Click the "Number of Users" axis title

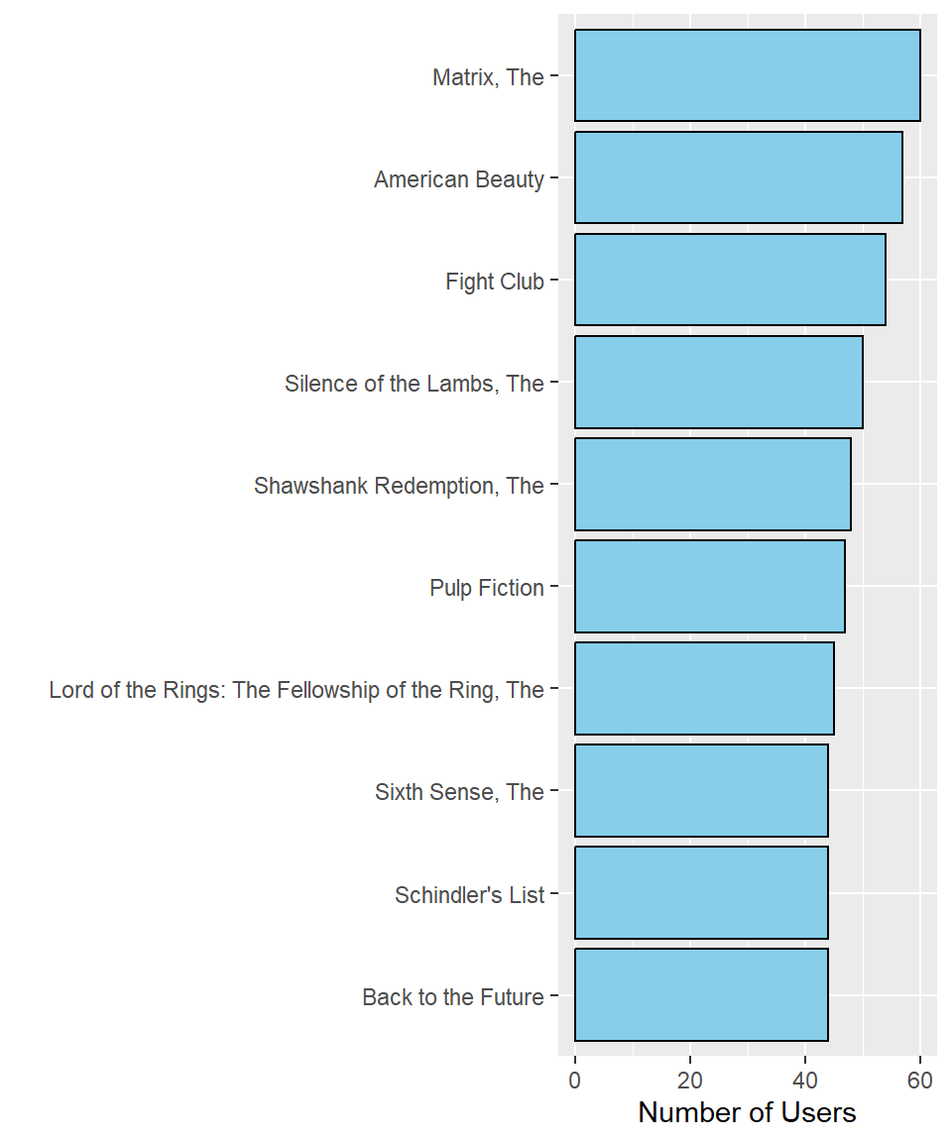pos(747,1112)
